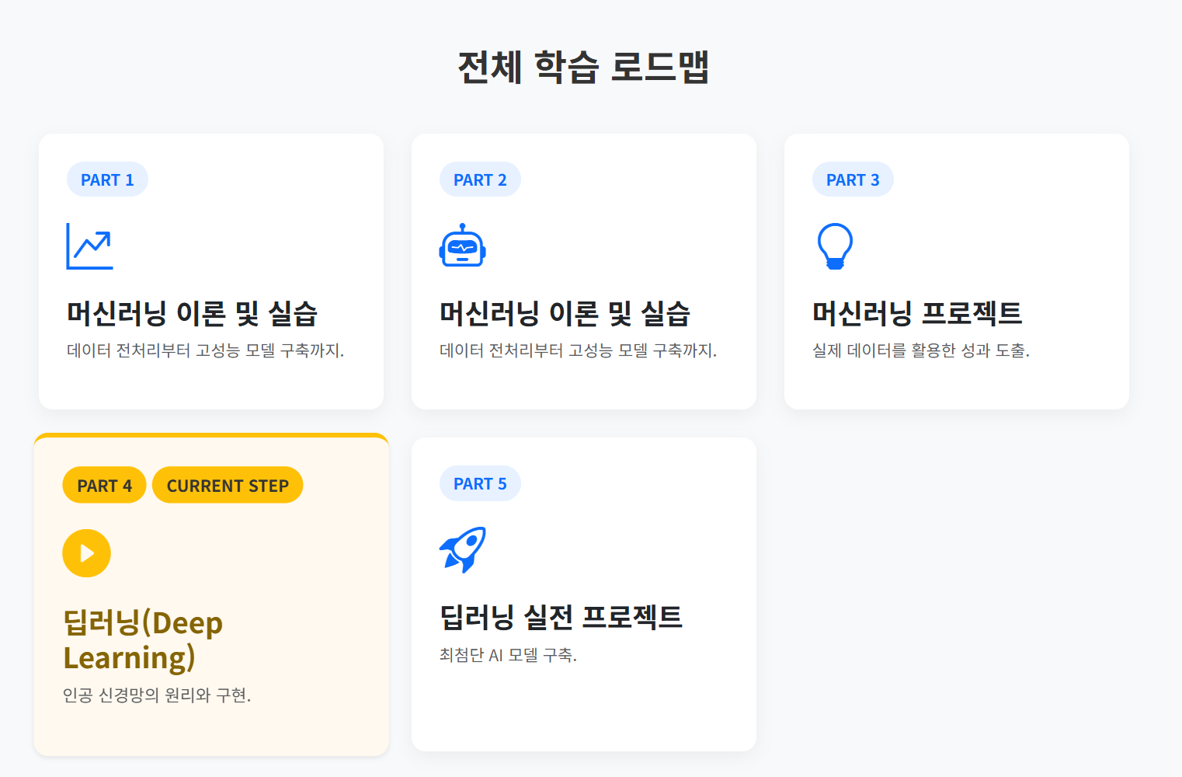Click the rocket icon on PART 5
The height and width of the screenshot is (777, 1182).
tap(462, 549)
